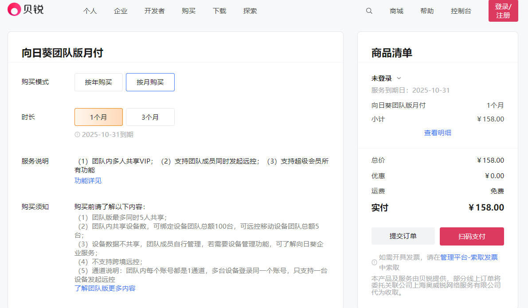Screen dimensions: 528x308
Task: Open the 企业 menu
Action: click(121, 11)
